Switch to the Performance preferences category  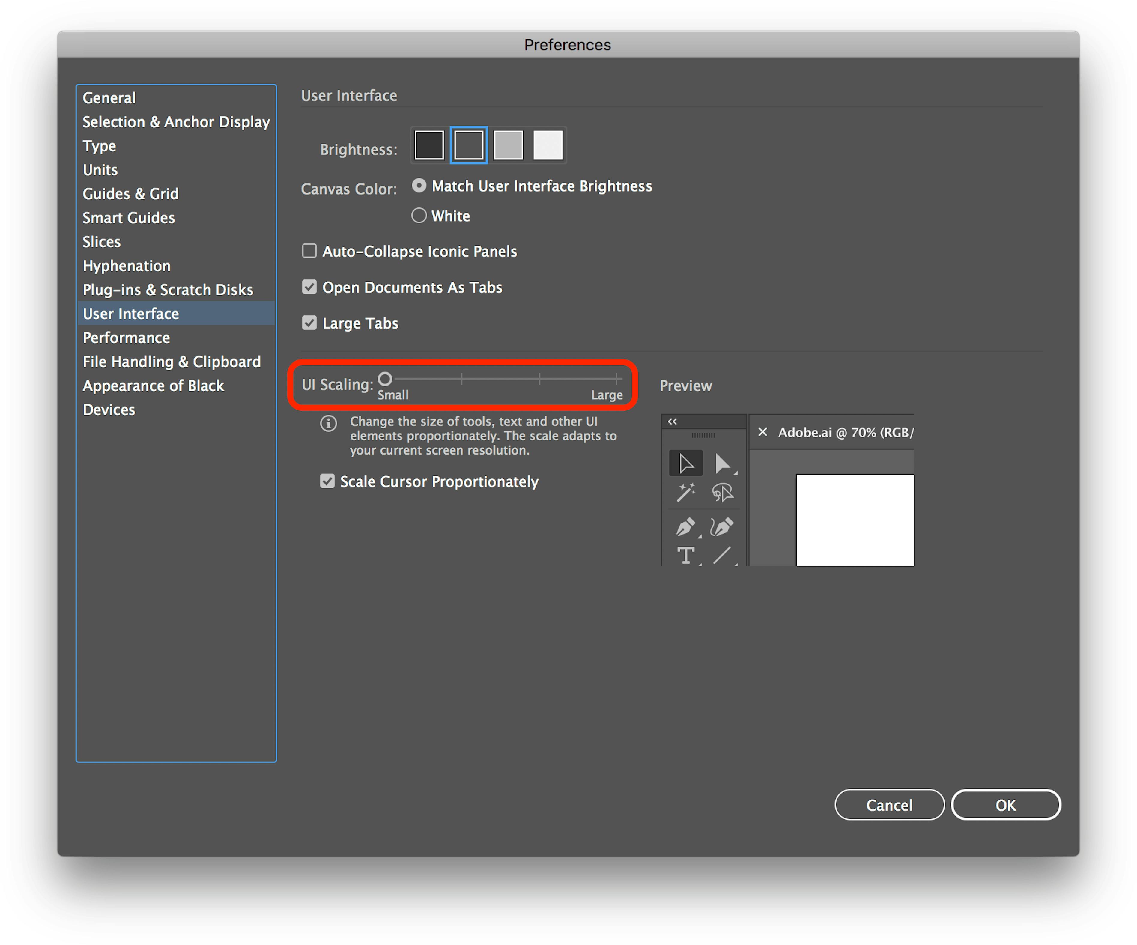pos(126,337)
